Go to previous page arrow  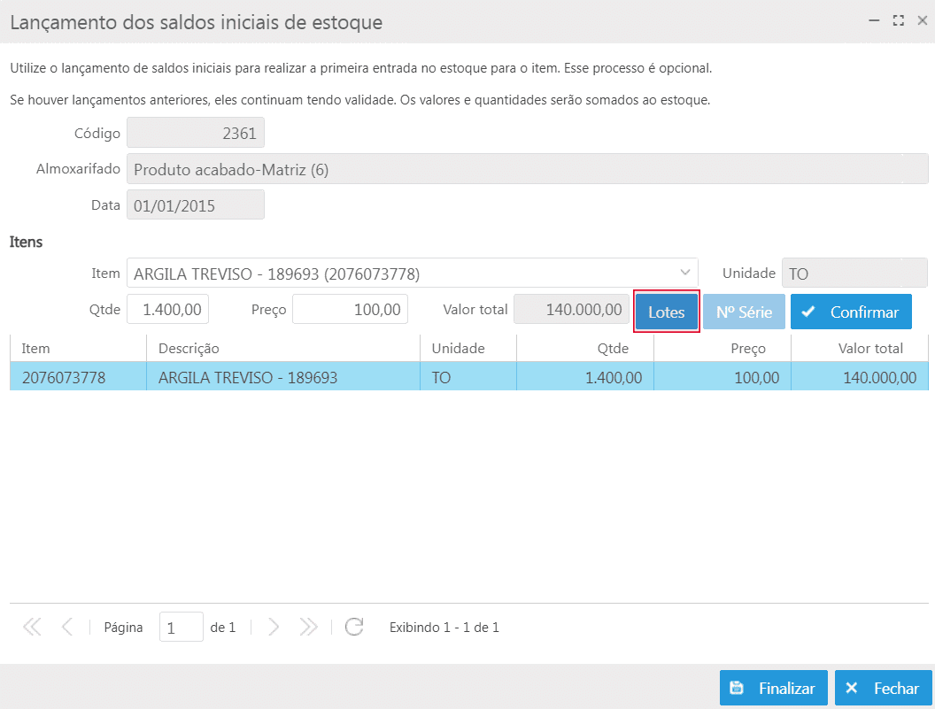(67, 628)
